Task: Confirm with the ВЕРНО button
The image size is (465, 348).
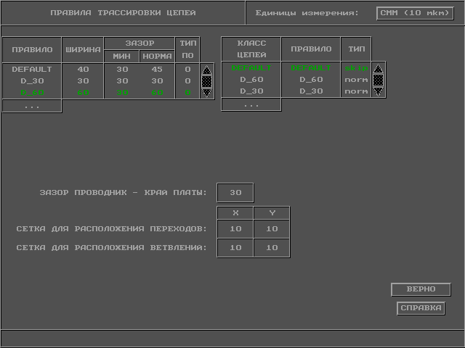Action: (421, 289)
